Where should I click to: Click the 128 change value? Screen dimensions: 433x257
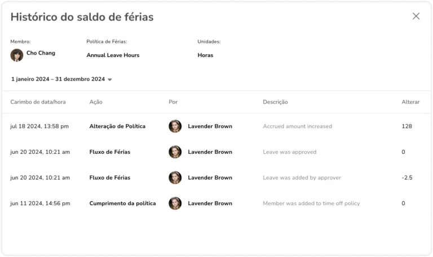coord(407,126)
